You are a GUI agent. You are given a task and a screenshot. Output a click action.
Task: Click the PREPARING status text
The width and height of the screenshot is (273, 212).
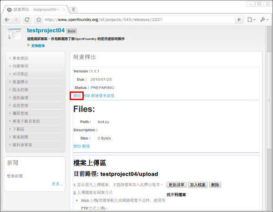click(102, 88)
